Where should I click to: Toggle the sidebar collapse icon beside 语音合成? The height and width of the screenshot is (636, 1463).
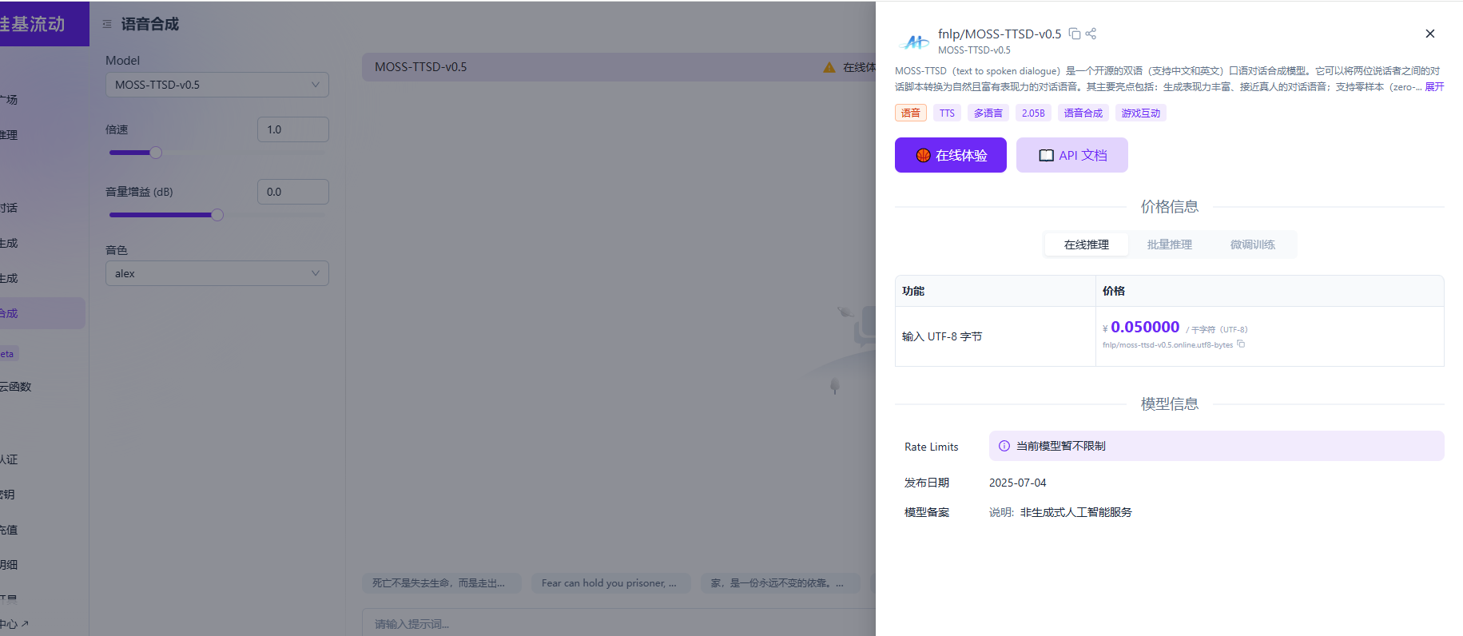pos(107,25)
